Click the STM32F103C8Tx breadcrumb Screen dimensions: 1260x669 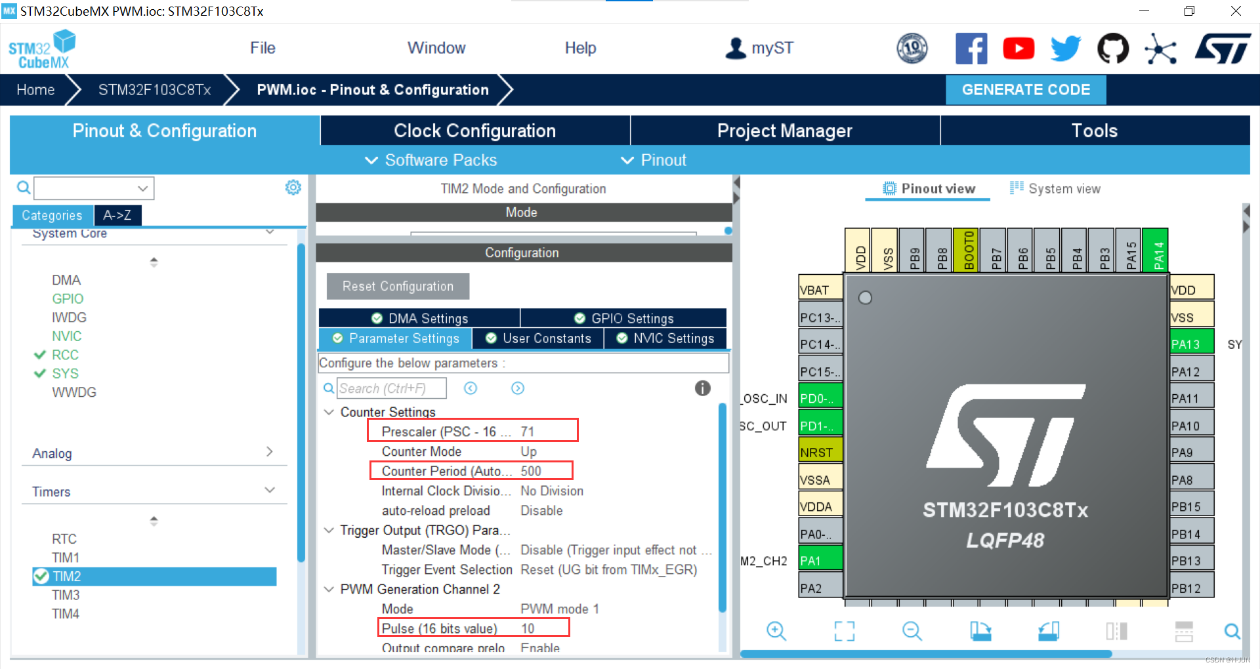coord(154,90)
